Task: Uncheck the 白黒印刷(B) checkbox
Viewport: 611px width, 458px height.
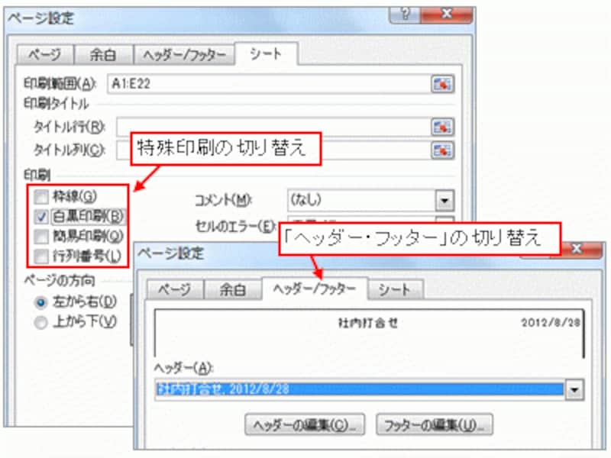Action: 41,217
